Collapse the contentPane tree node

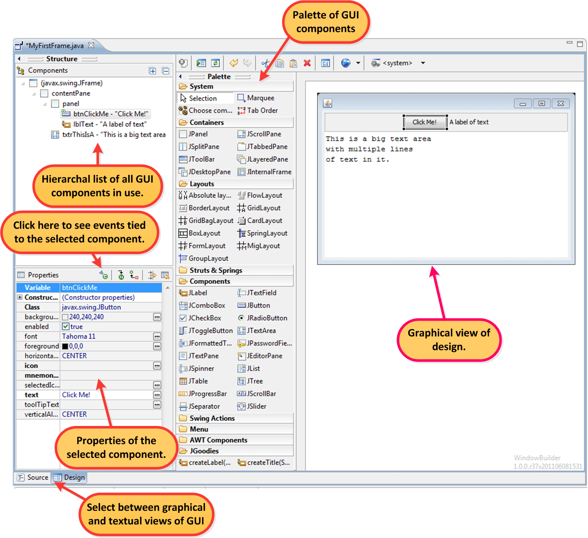34,93
